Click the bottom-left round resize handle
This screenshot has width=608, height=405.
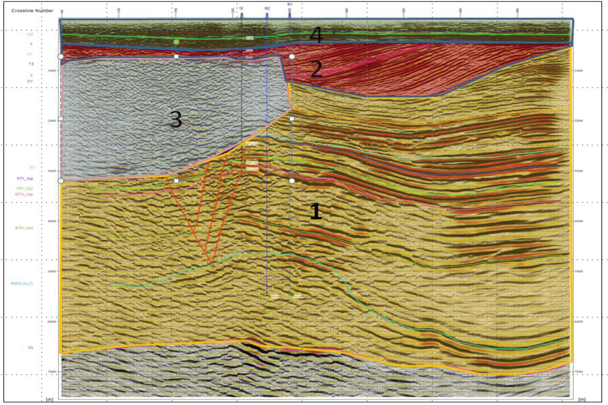60,181
